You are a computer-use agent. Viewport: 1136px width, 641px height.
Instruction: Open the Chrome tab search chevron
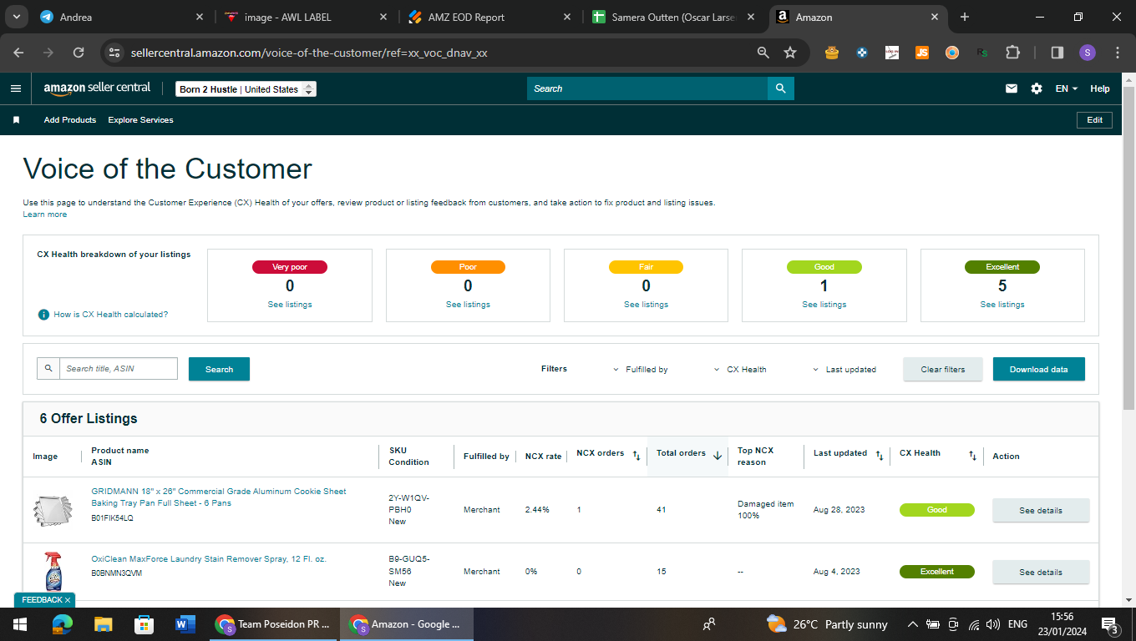tap(16, 17)
